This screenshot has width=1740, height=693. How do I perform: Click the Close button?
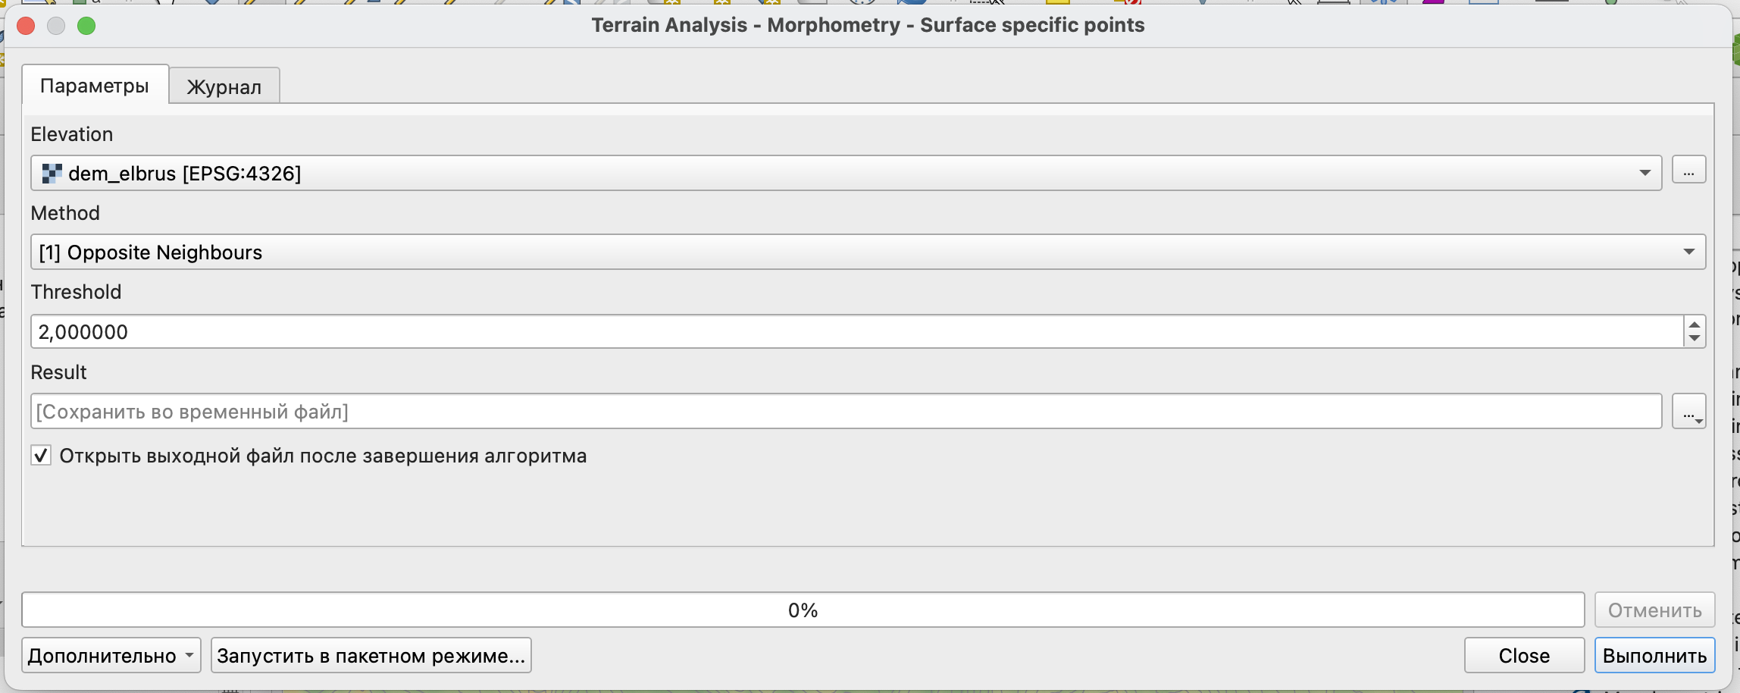[1524, 655]
